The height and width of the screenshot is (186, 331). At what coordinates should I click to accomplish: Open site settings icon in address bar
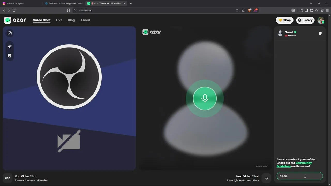pos(75,10)
